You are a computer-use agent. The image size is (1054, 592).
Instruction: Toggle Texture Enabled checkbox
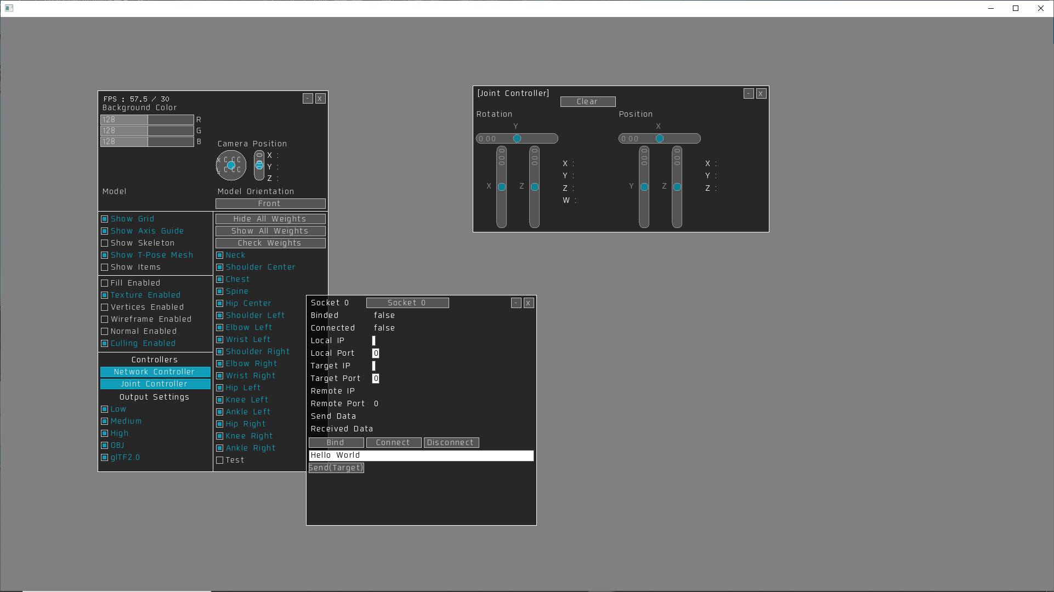[x=104, y=295]
